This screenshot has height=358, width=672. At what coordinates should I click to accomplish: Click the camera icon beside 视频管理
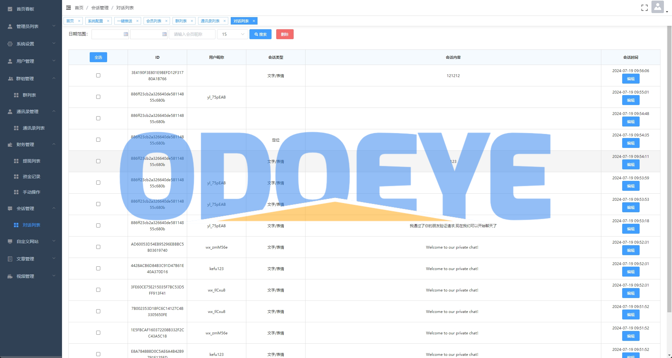coord(10,276)
